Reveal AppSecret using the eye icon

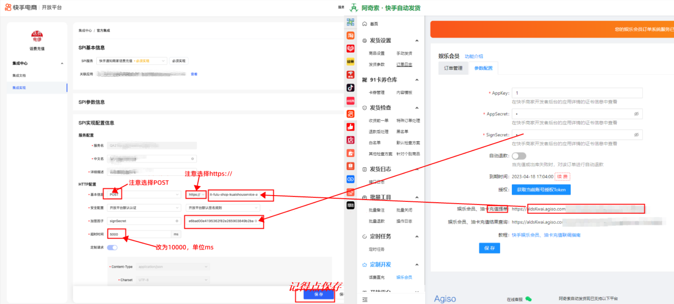click(636, 114)
